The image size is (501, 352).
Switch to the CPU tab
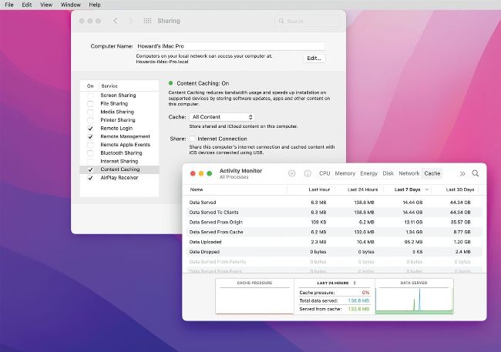coord(324,173)
